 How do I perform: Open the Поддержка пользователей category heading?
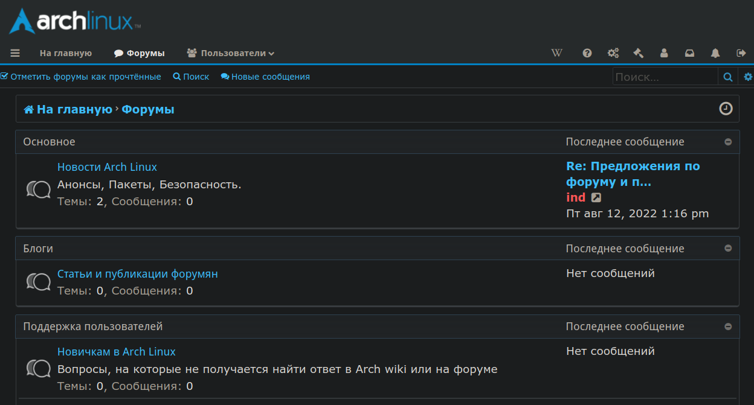click(x=92, y=327)
